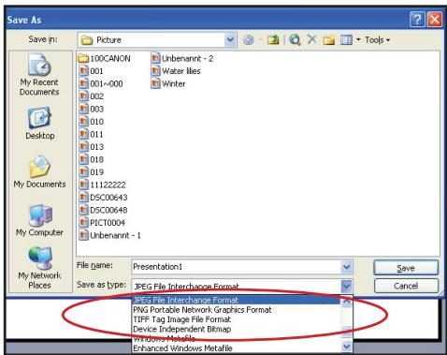This screenshot has height=355, width=447.
Task: Expand the Save in location dropdown
Action: pos(230,40)
